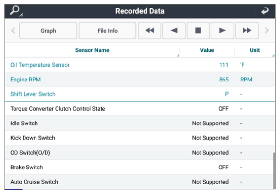
Task: Select Torque Converter Clutch Control State row
Action: pyautogui.click(x=140, y=109)
